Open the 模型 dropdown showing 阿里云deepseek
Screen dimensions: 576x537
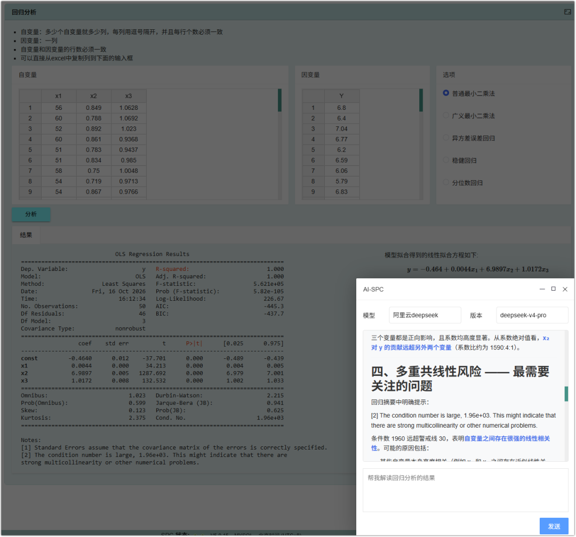pyautogui.click(x=425, y=315)
